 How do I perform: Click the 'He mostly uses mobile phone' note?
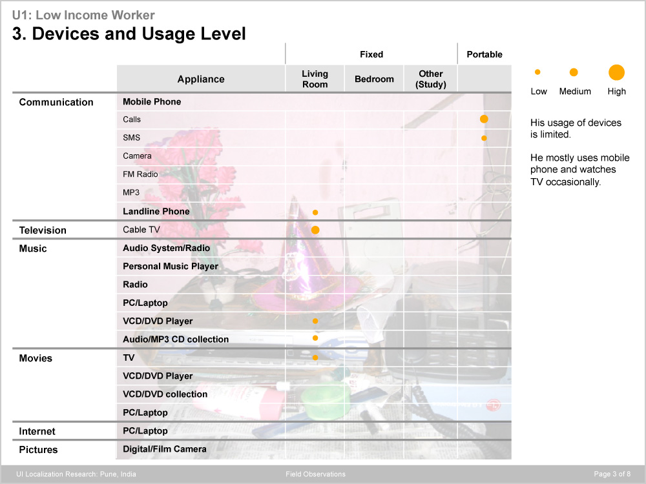pyautogui.click(x=579, y=170)
